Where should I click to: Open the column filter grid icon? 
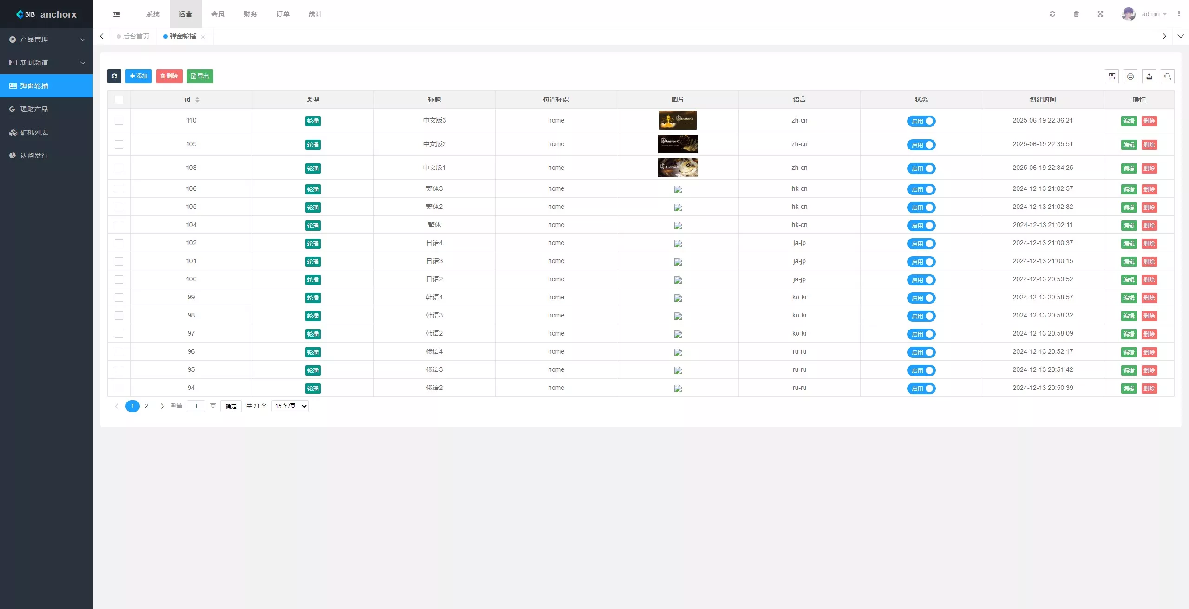(1112, 76)
